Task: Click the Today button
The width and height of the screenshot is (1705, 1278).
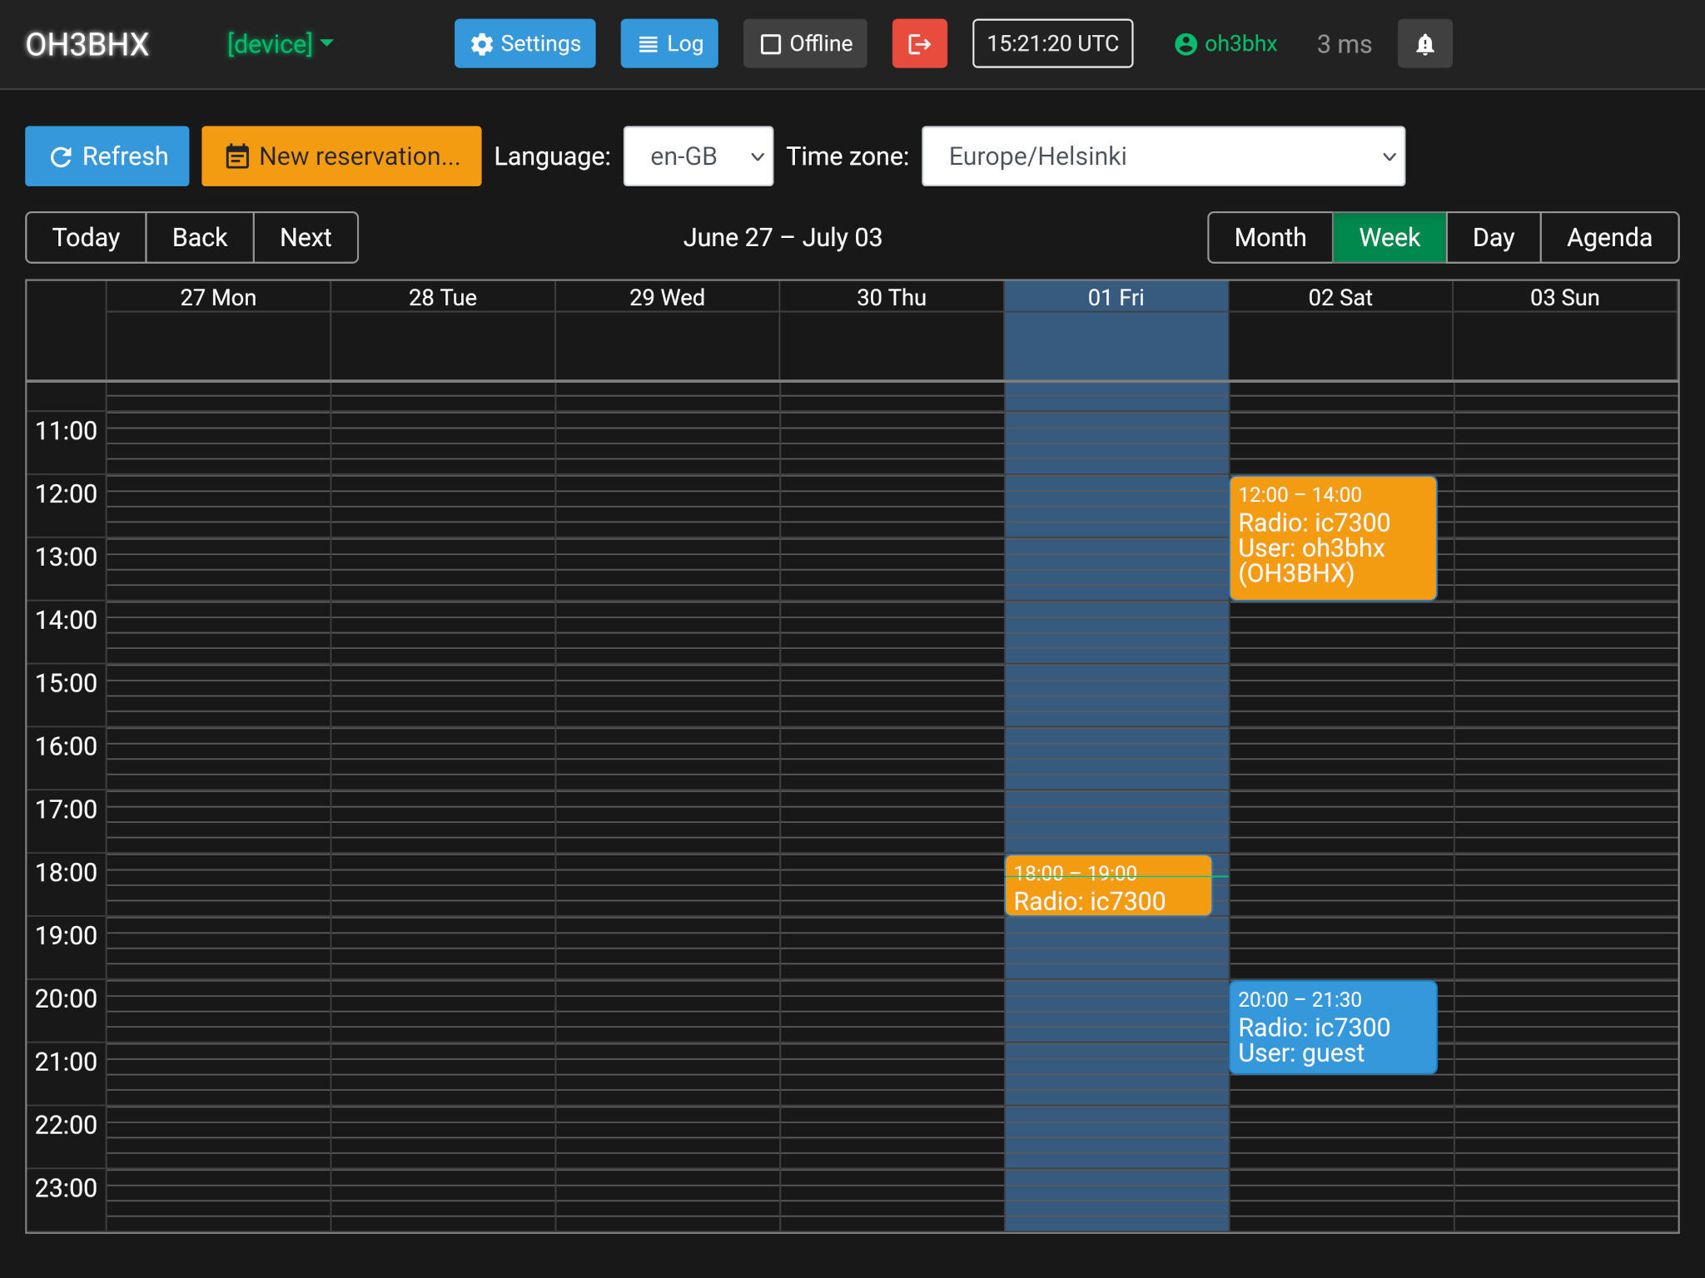Action: 86,237
